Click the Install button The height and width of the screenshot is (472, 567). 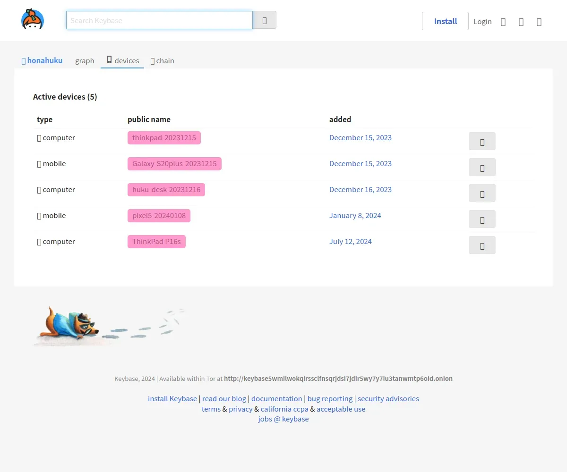(x=445, y=21)
